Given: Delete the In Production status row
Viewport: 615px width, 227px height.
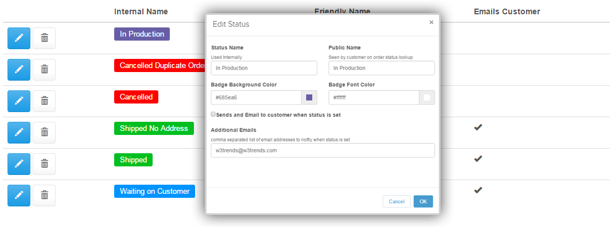Looking at the screenshot, I should click(x=44, y=38).
